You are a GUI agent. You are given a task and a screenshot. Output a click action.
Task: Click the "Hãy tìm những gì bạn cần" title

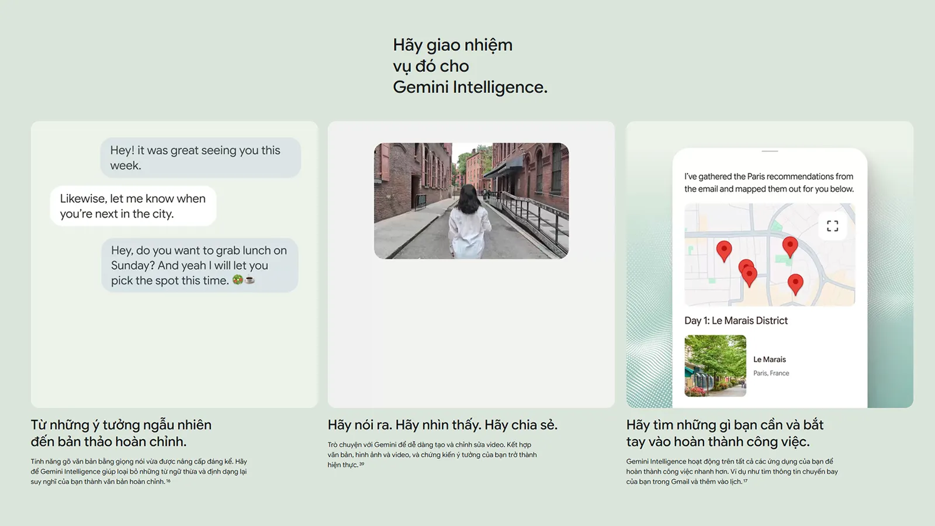[725, 433]
